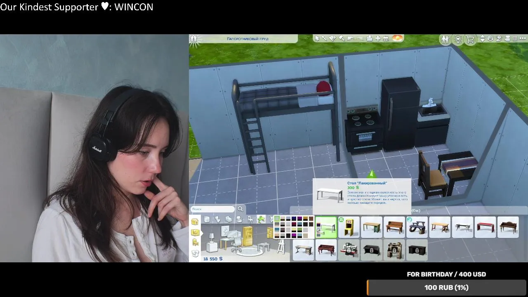Select the pointer tool in build toolbar
This screenshot has height=297, width=528.
317,38
